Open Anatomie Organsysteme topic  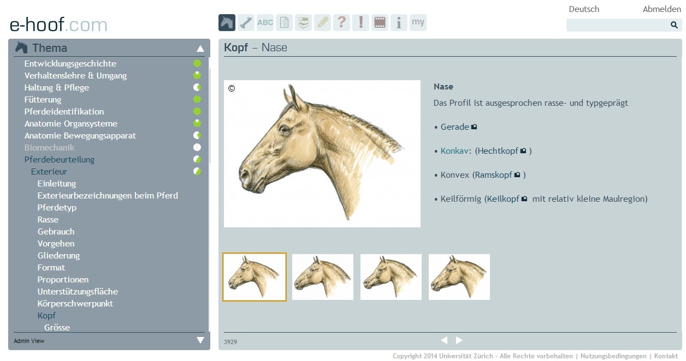point(71,124)
